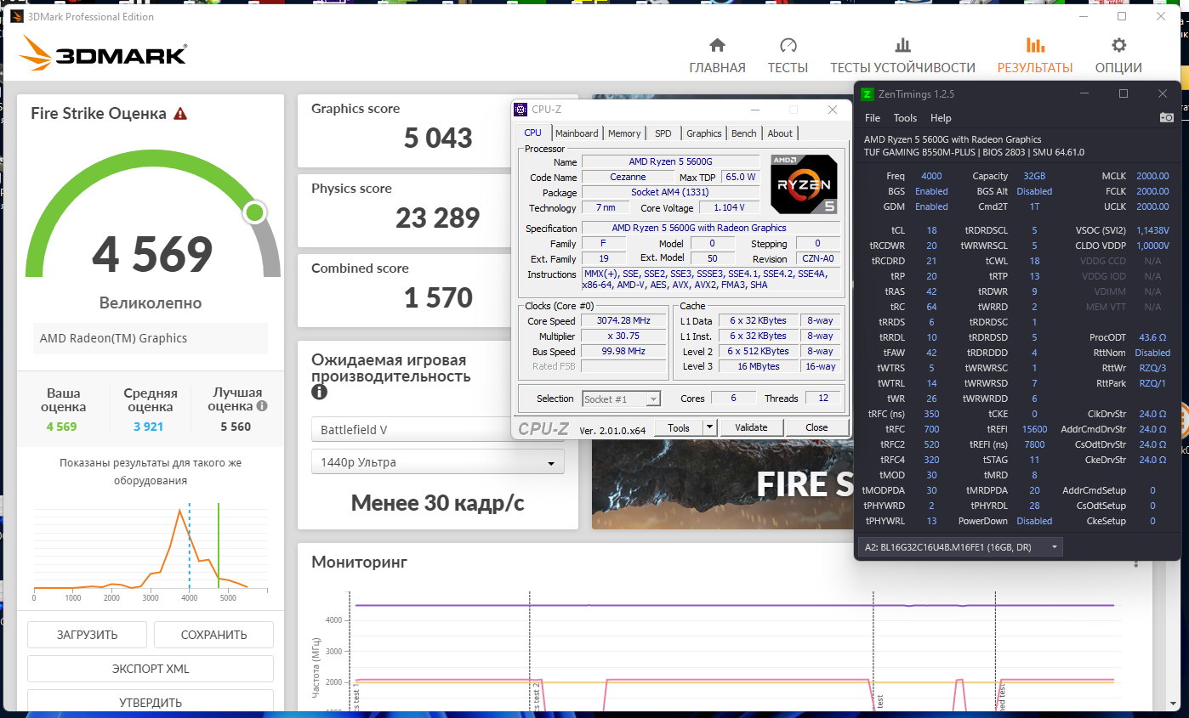Click the ЗАГРУЗИТЬ button in 3DMark
1189x718 pixels.
pos(88,635)
